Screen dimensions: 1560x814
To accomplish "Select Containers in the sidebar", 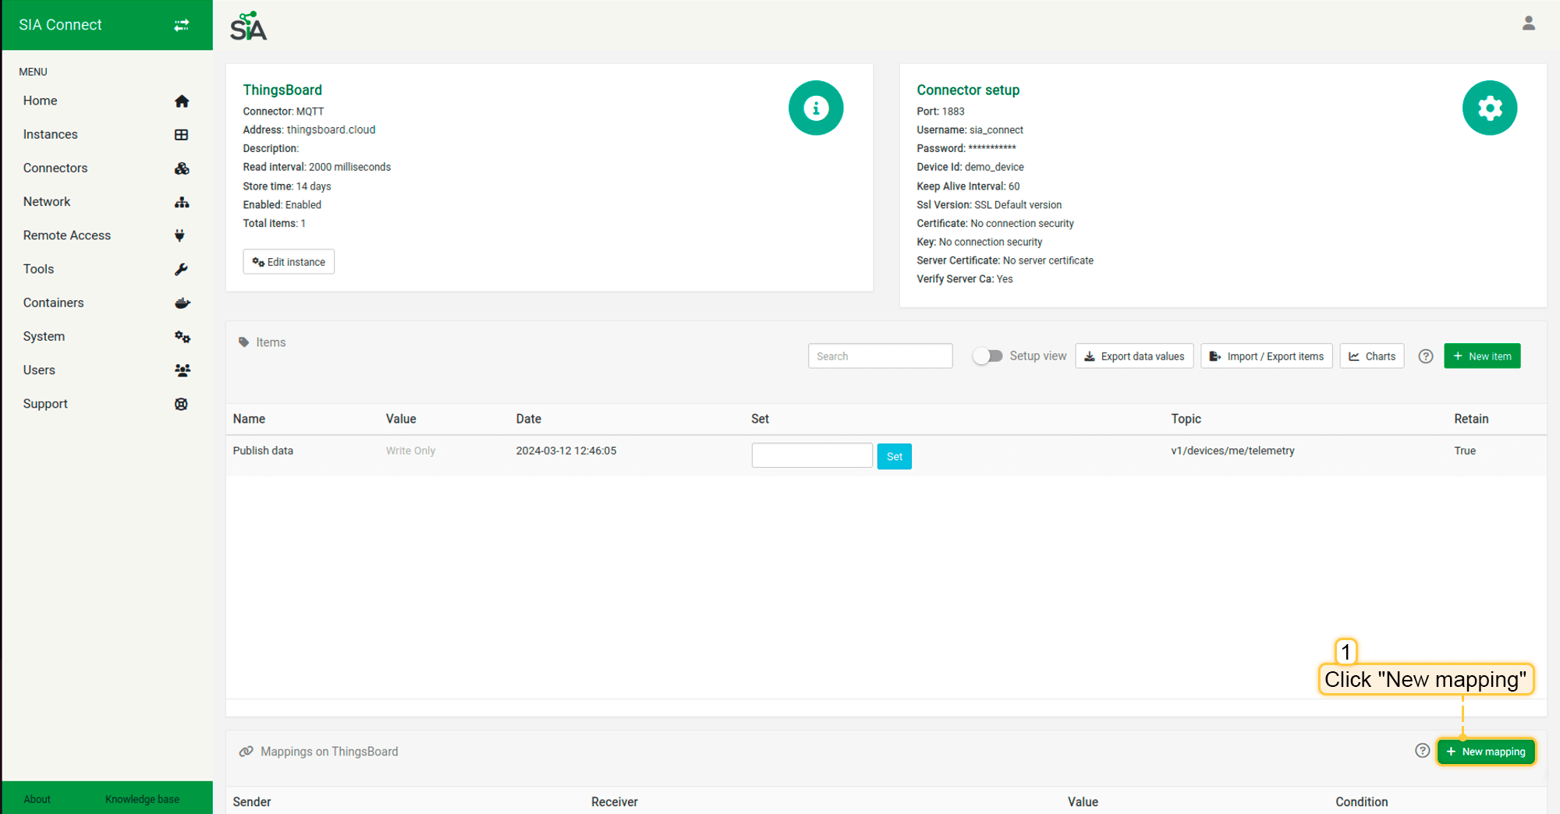I will pos(53,303).
